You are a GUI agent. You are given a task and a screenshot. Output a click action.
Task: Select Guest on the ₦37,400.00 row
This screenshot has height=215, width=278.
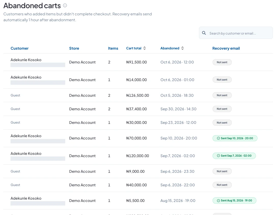click(15, 109)
